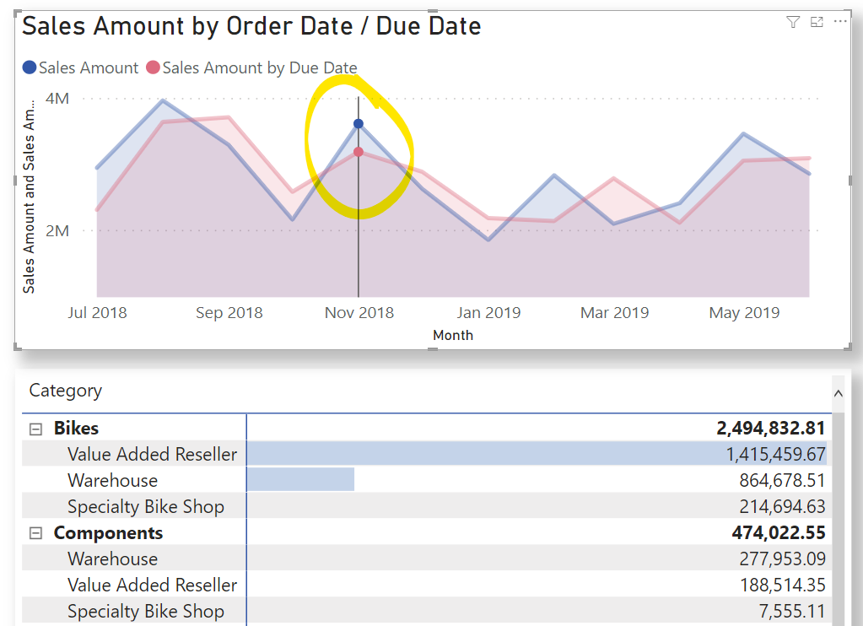Image resolution: width=863 pixels, height=626 pixels.
Task: Click the chart title Sales Amount by Order Date
Action: click(x=251, y=26)
